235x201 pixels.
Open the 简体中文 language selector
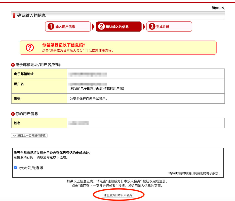coord(218,8)
